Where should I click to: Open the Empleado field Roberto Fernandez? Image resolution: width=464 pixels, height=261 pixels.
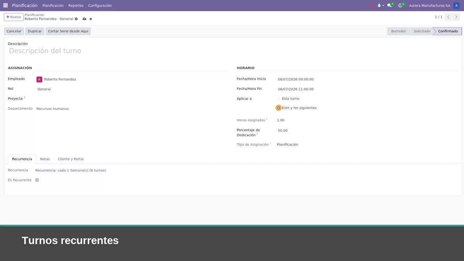click(x=133, y=79)
